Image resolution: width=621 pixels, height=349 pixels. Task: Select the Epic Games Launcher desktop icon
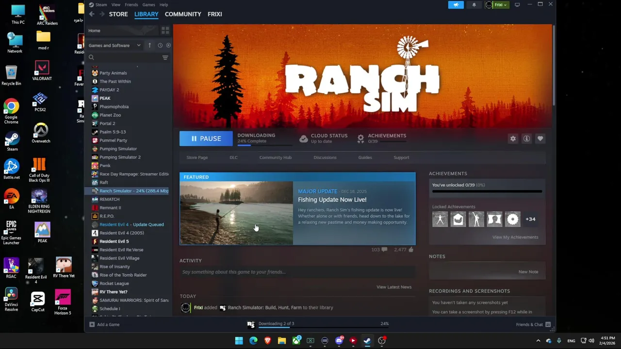click(11, 233)
